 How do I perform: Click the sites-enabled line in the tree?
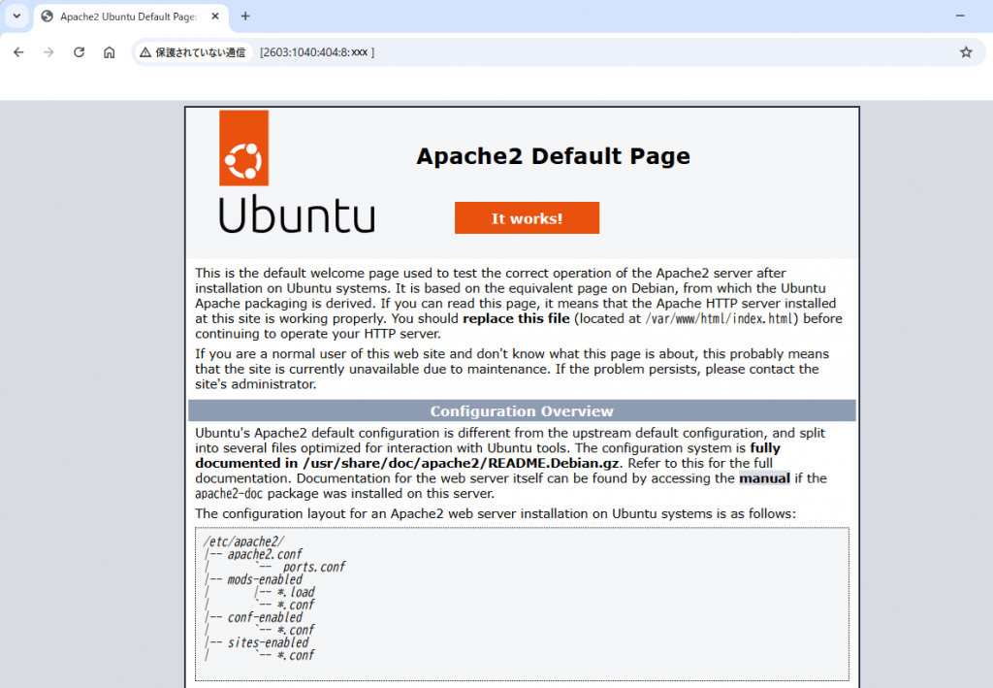[268, 643]
